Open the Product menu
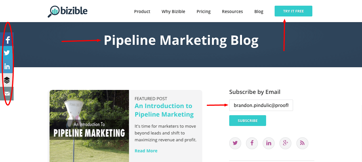Viewport: 362px width, 162px height. point(142,12)
